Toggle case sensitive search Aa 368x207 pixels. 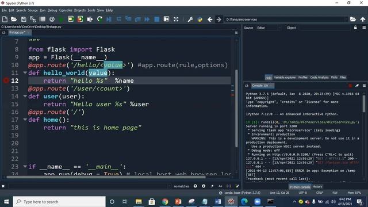pyautogui.click(x=220, y=186)
